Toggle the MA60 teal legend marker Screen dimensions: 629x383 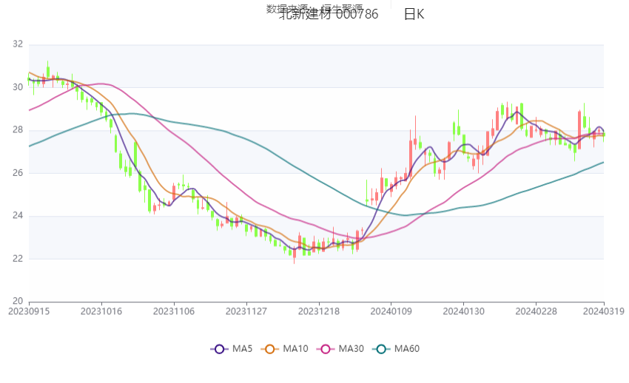click(381, 349)
